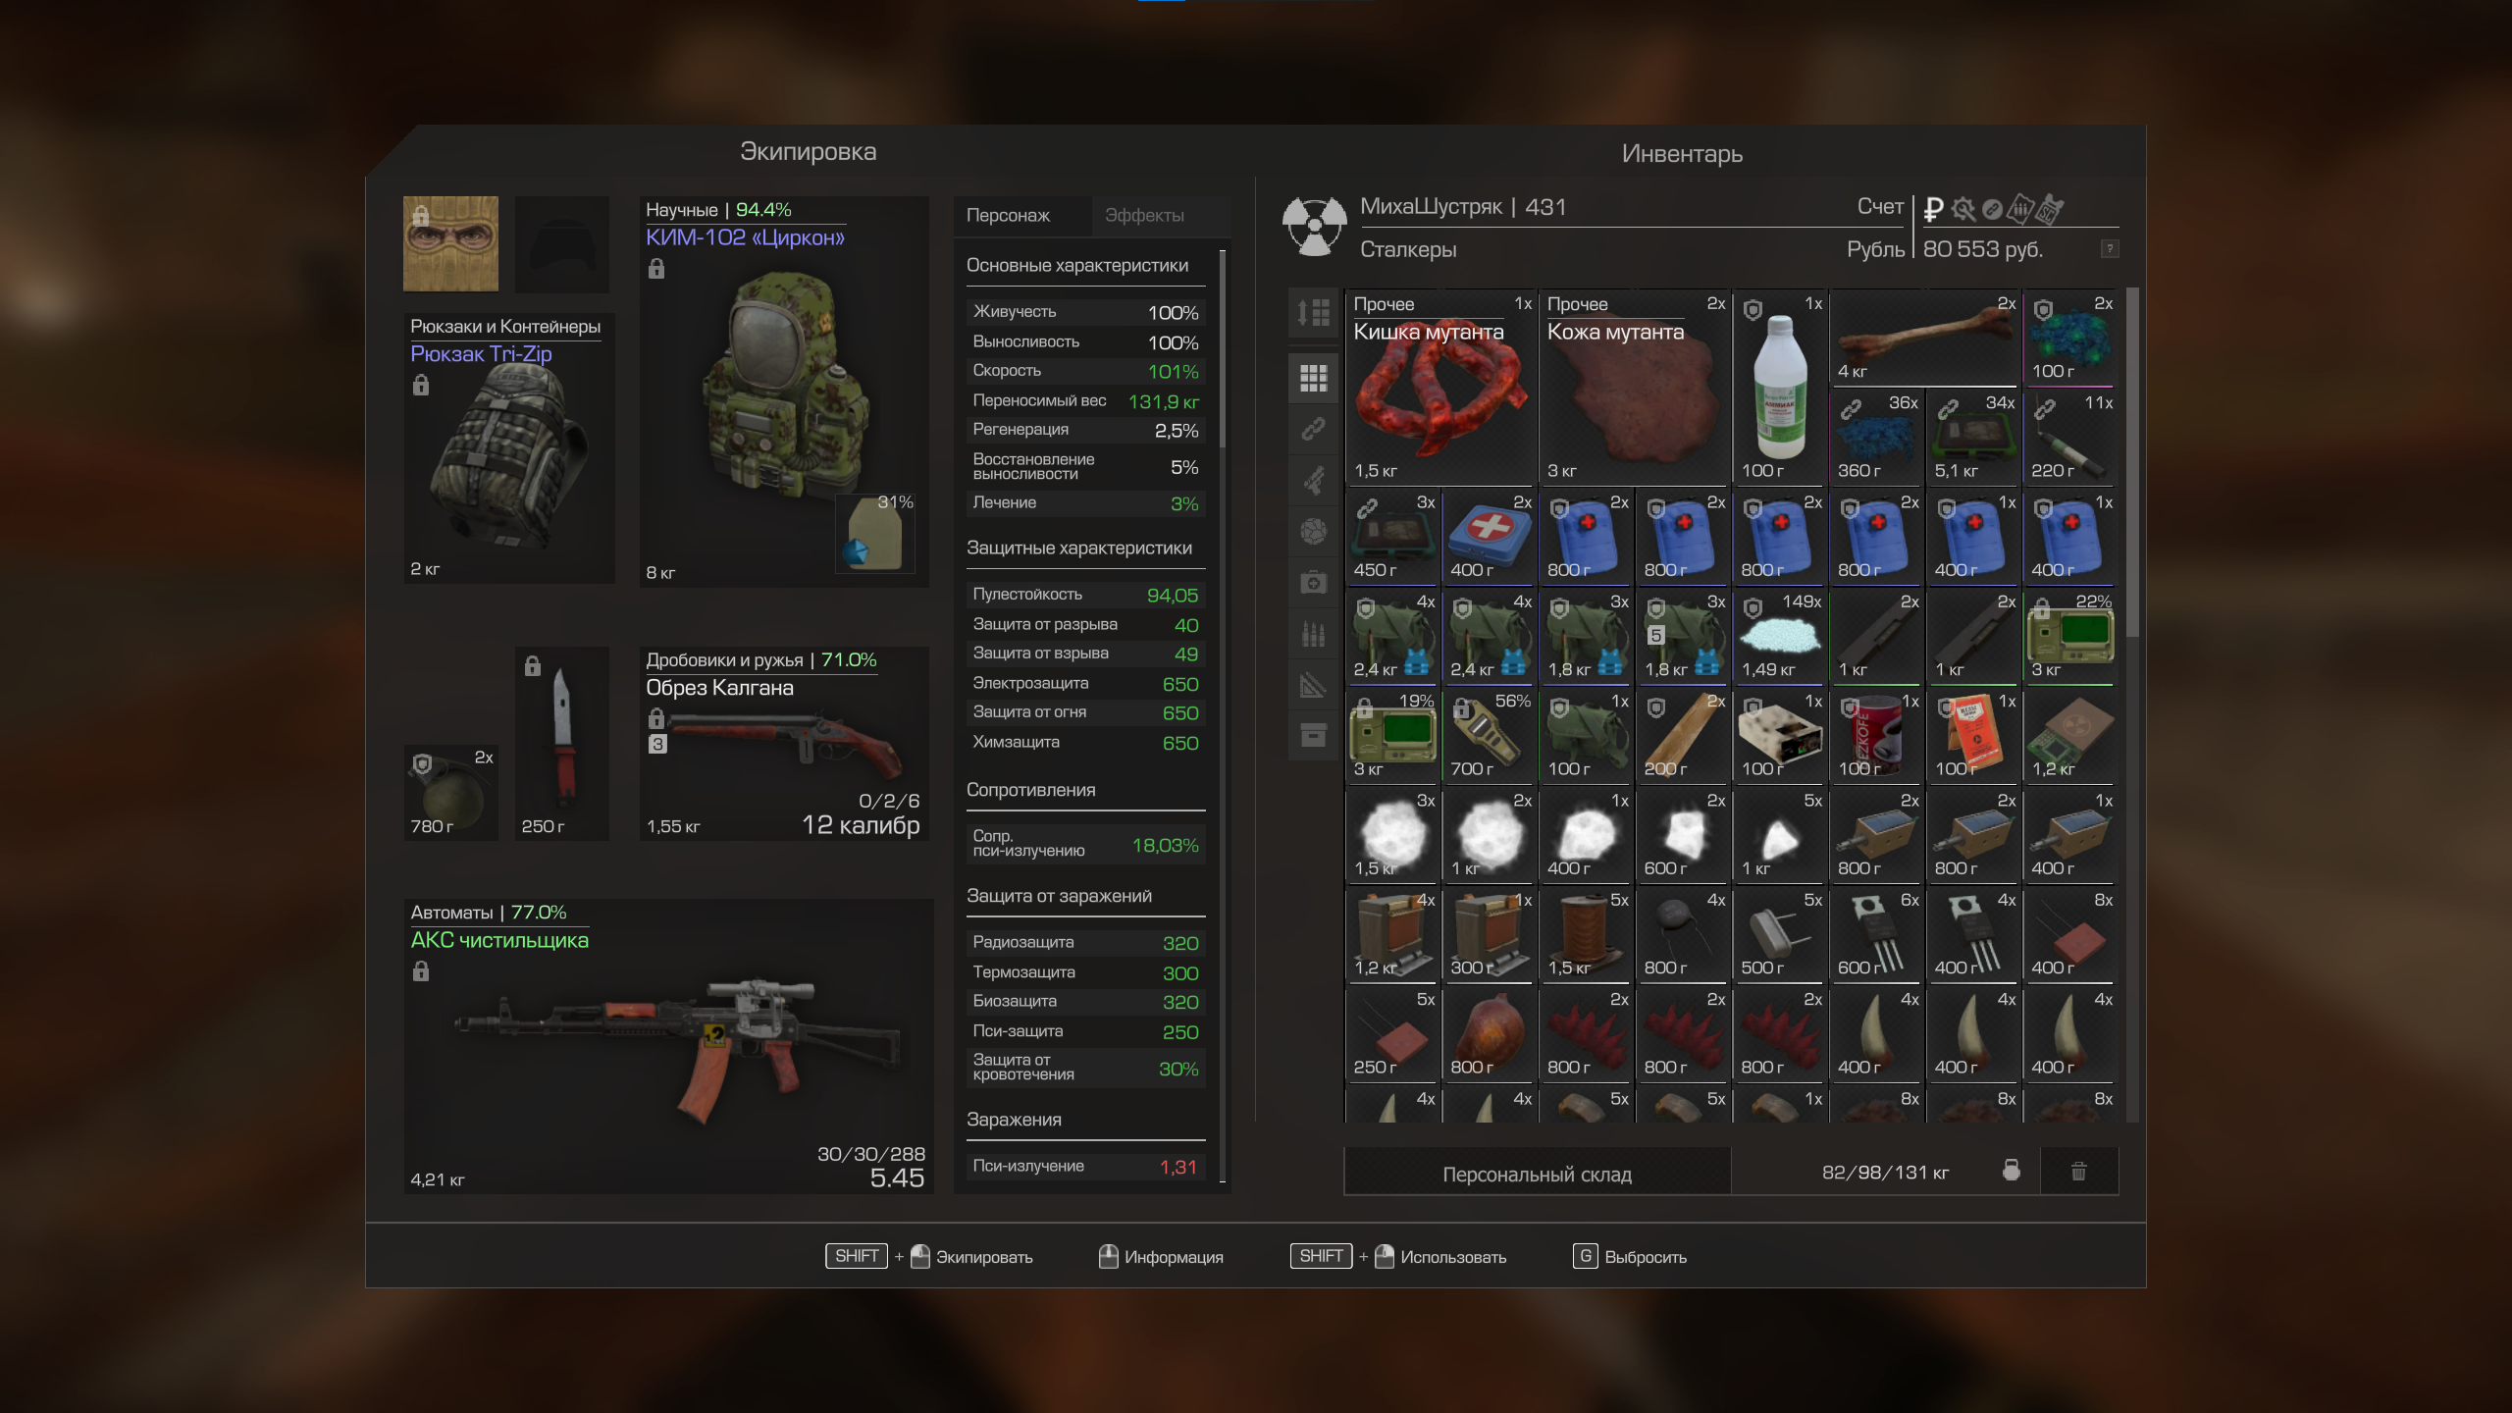Click the Пулестойкость 94,05 stat row

[1085, 595]
